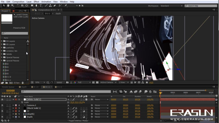Open the Graph Editor icon in timeline
This screenshot has height=123, width=219.
coord(155,92)
